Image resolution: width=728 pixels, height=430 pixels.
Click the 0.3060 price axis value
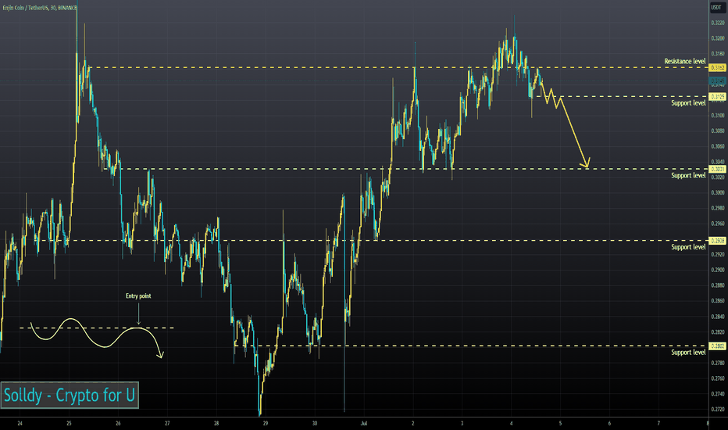[717, 146]
